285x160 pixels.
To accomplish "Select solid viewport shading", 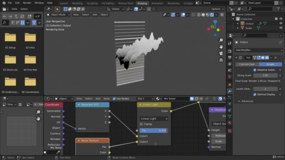I will pos(203,15).
